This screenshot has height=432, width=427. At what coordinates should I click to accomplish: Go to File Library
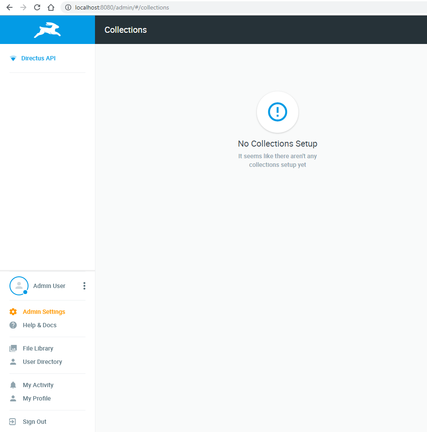pos(38,348)
